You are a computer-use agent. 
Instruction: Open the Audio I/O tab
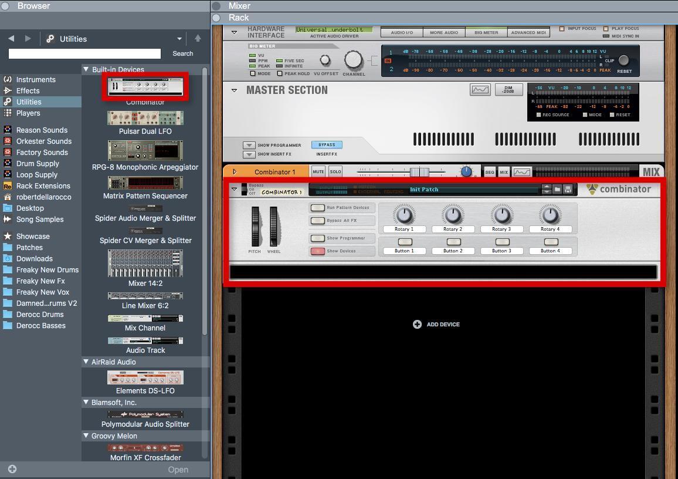[402, 32]
